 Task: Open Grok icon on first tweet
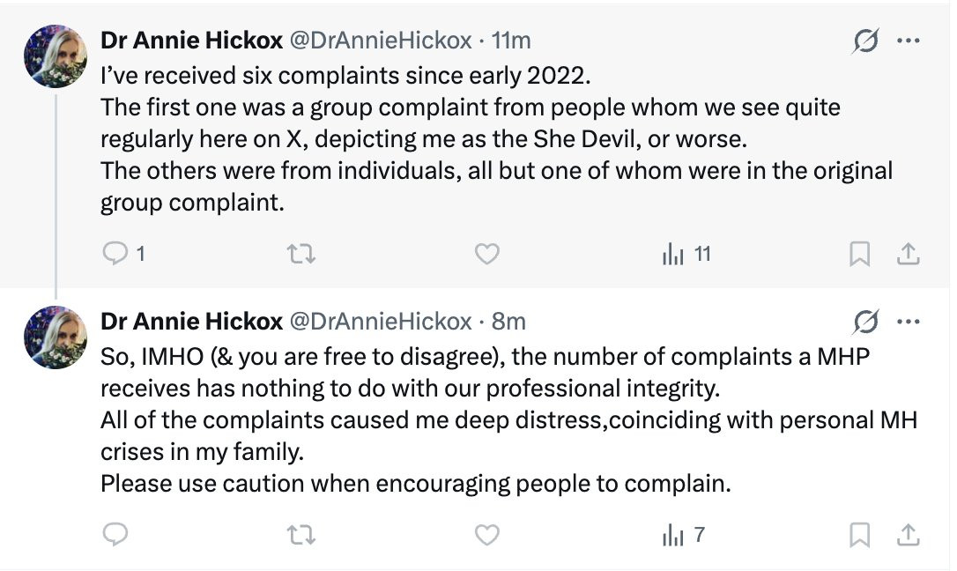865,41
